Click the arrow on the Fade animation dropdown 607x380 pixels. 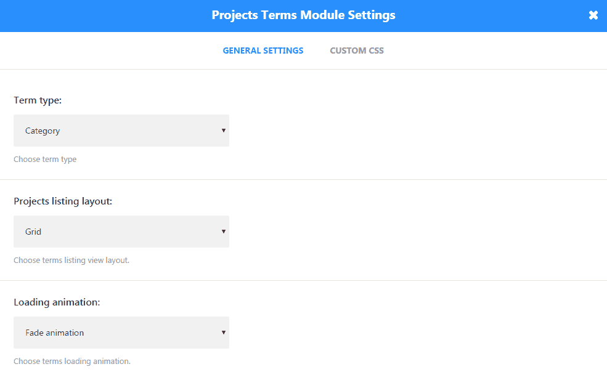click(223, 333)
